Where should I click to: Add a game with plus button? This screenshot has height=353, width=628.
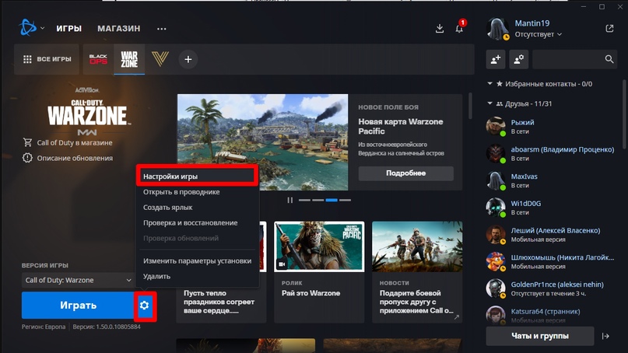(188, 60)
